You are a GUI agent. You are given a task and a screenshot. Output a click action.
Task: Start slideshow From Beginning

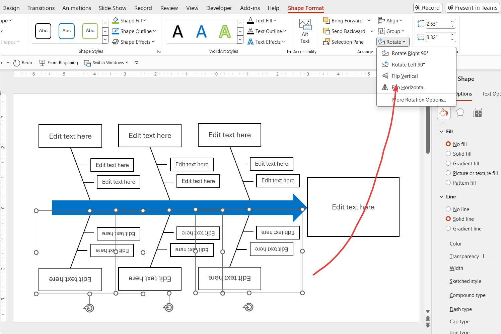point(59,63)
